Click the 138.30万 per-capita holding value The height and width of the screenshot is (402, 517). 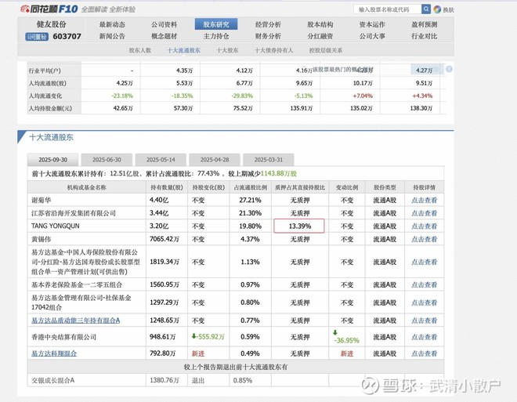coord(421,108)
